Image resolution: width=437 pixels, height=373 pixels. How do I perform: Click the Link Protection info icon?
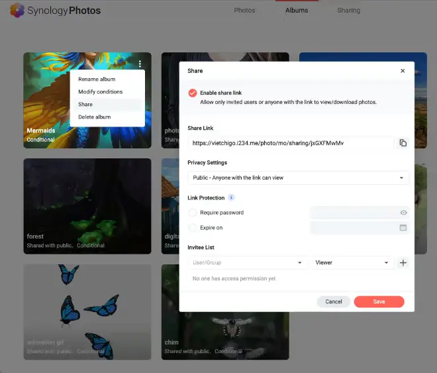point(231,197)
